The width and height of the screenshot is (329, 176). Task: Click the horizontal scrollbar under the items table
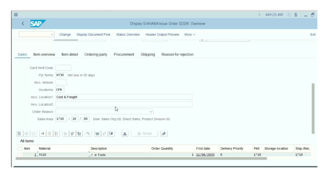141,158
